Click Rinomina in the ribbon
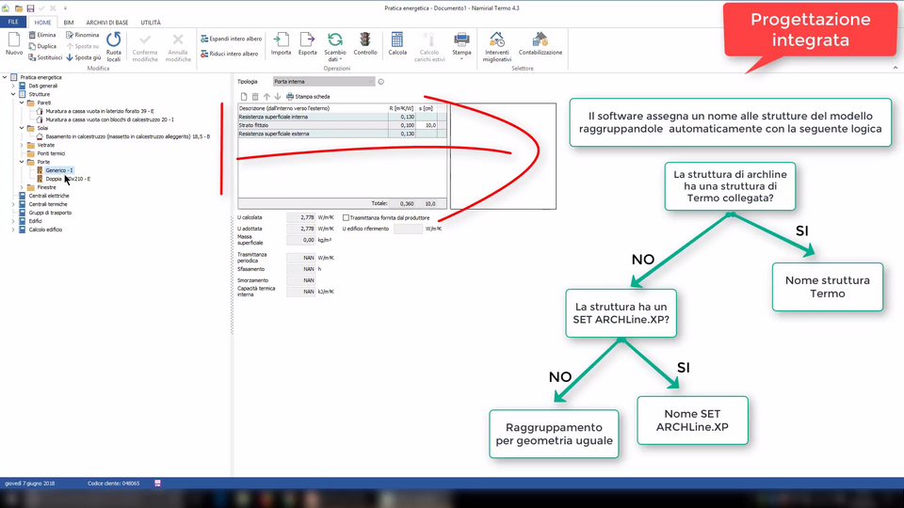904x508 pixels. pyautogui.click(x=83, y=35)
